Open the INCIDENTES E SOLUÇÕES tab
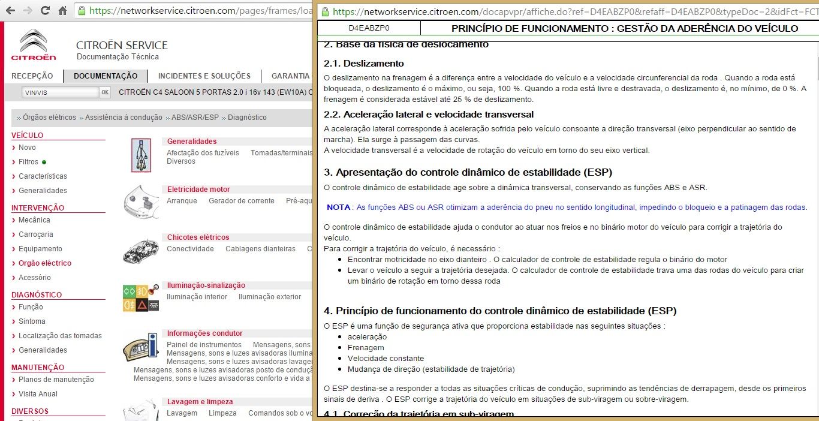The width and height of the screenshot is (819, 421). pyautogui.click(x=204, y=76)
